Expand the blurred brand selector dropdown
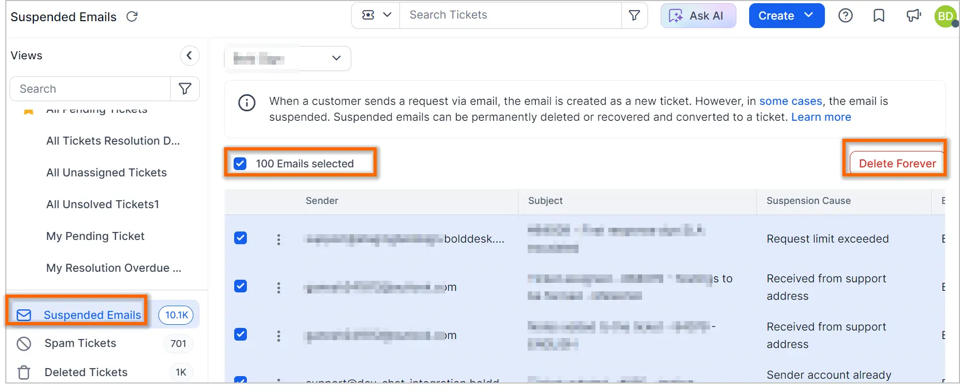The width and height of the screenshot is (960, 392). click(287, 58)
